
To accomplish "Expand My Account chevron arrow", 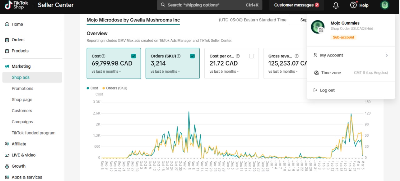I will pos(387,55).
